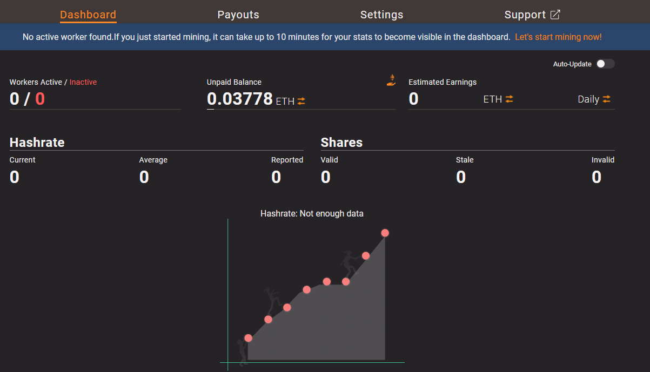The image size is (650, 372).
Task: Open the Support page
Action: [525, 15]
